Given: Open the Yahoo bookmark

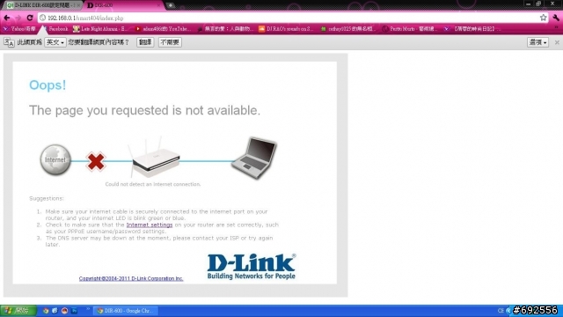Looking at the screenshot, I should [x=19, y=29].
